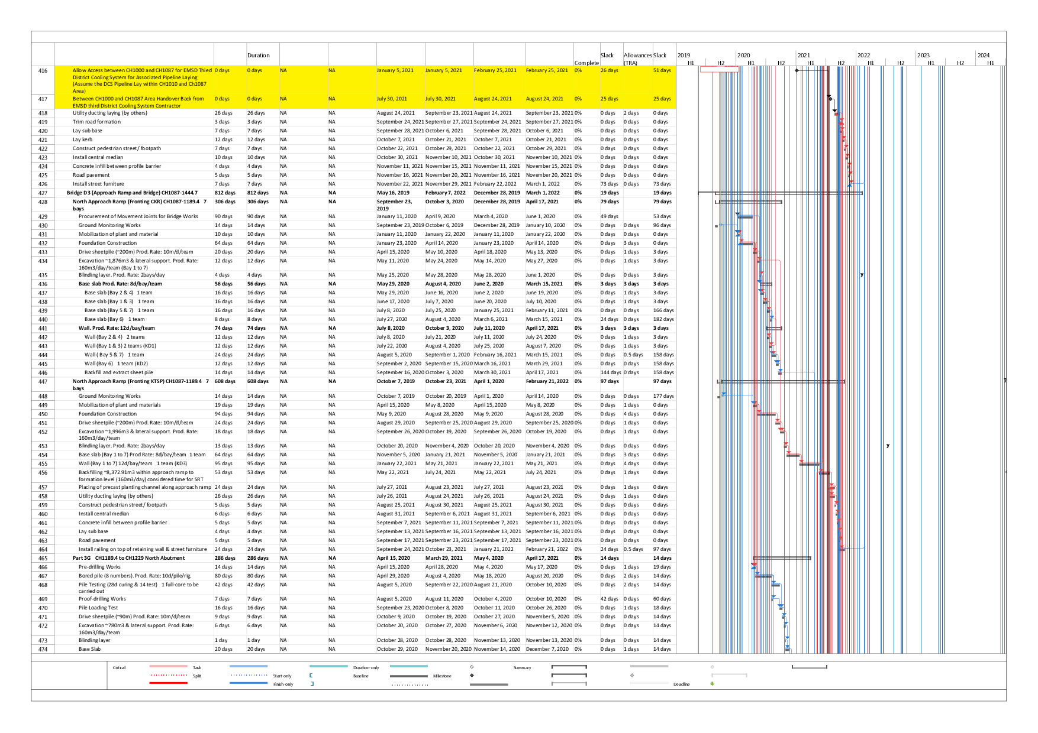
Task: Click the '0.5 days' allowance in row 444
Action: pos(633,355)
